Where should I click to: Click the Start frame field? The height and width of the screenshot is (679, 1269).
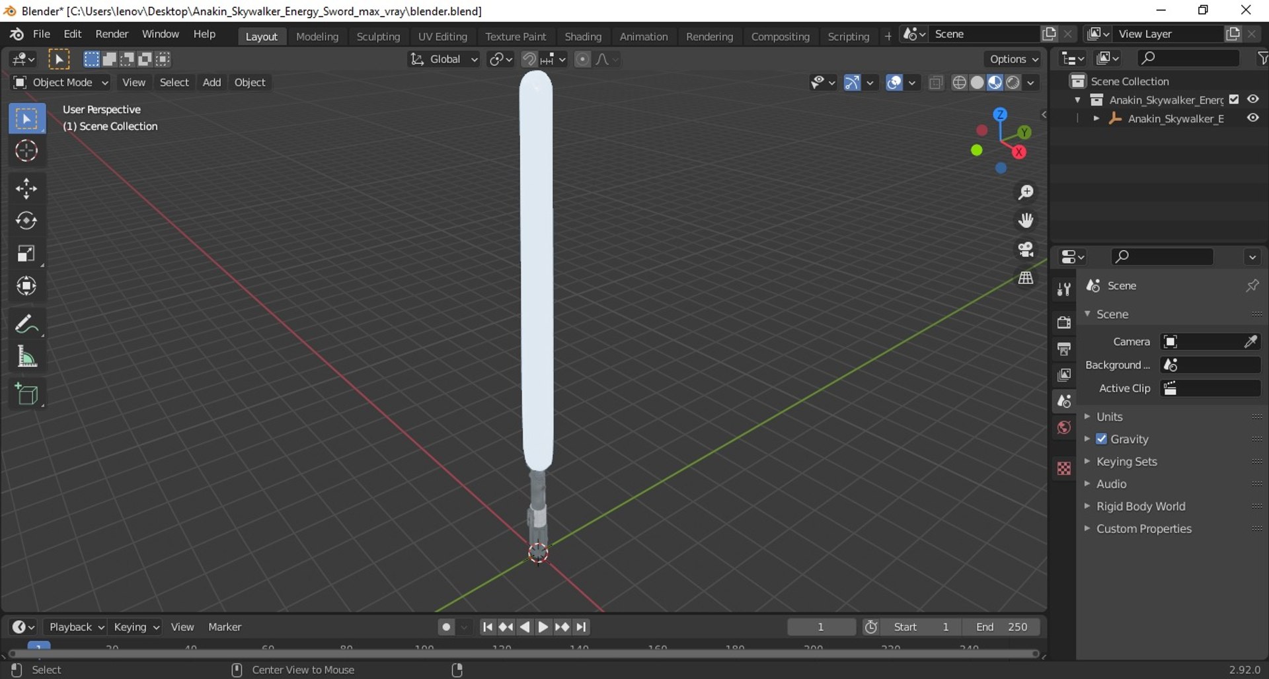(x=921, y=627)
